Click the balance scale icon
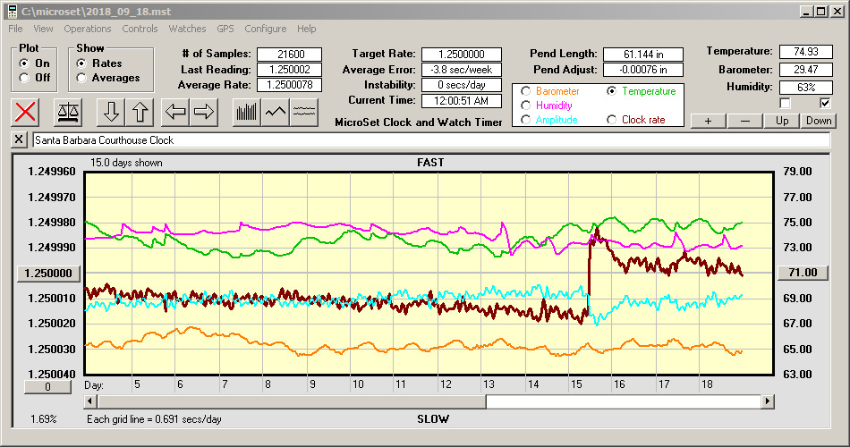Image resolution: width=850 pixels, height=447 pixels. (68, 112)
